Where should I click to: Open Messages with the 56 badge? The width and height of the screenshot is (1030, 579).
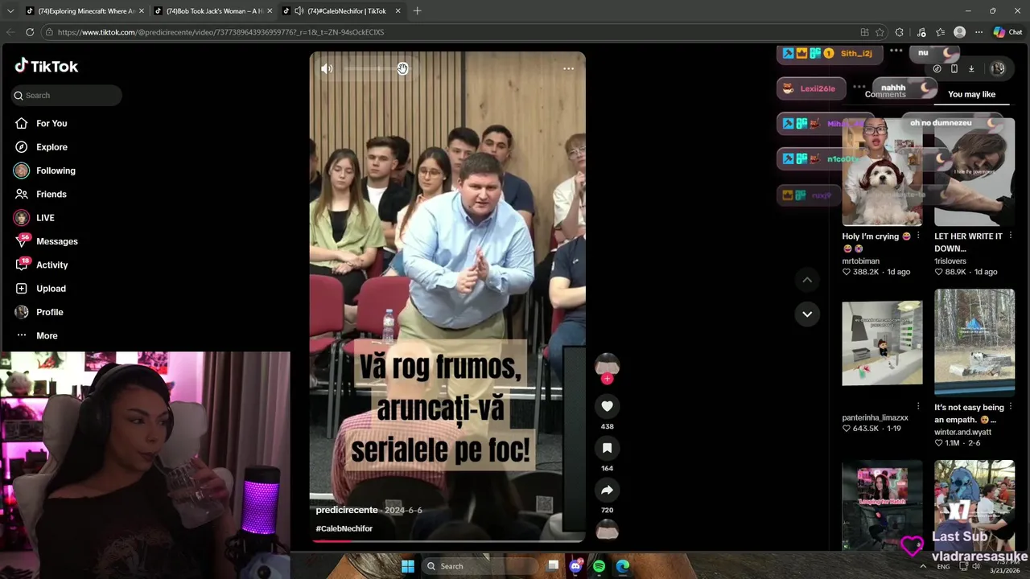point(47,241)
